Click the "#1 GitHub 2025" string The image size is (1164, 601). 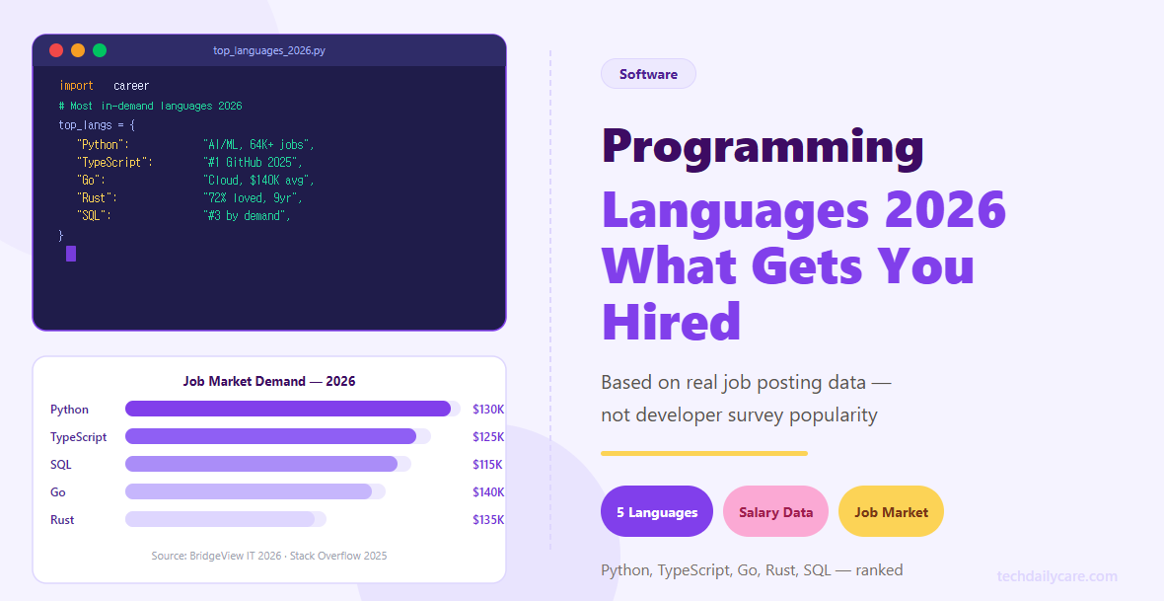[x=254, y=162]
